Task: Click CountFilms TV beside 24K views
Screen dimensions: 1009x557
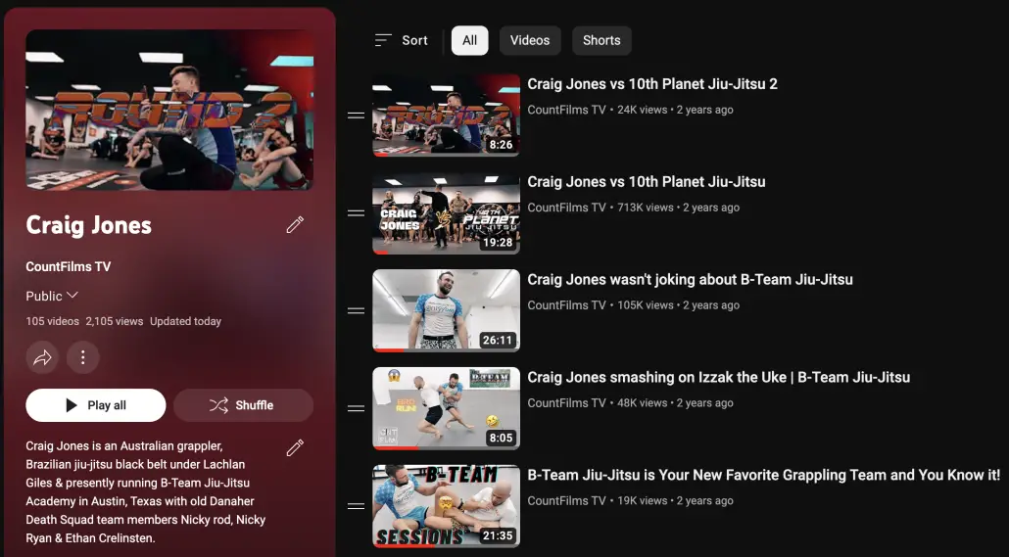Action: pyautogui.click(x=567, y=110)
